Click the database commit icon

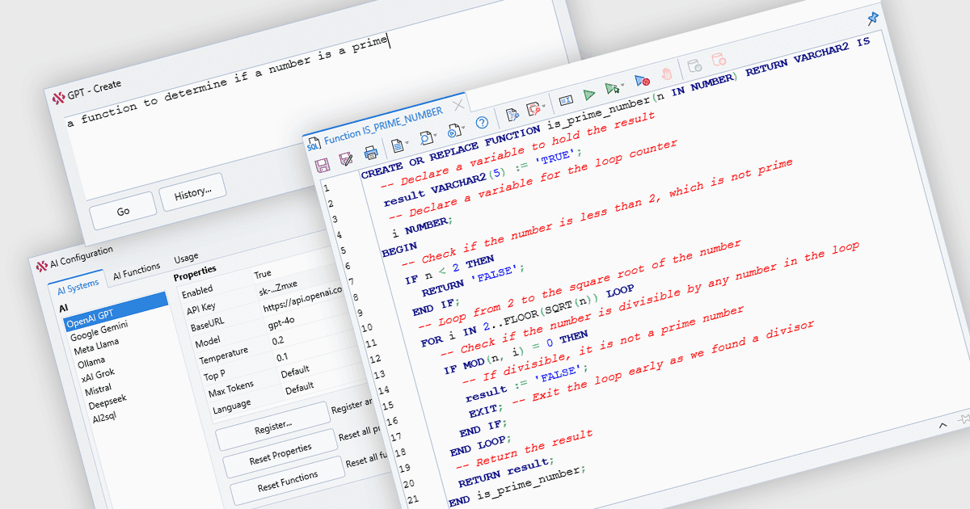pyautogui.click(x=694, y=66)
